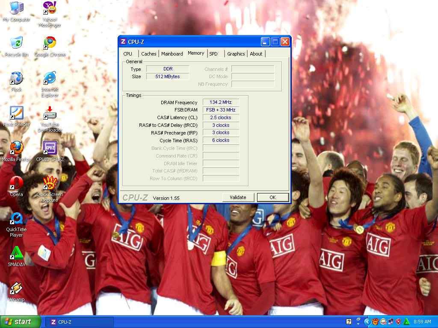Open the Quick Screen Capture shortcut
Image resolution: width=438 pixels, height=328 pixels.
pyautogui.click(x=50, y=189)
